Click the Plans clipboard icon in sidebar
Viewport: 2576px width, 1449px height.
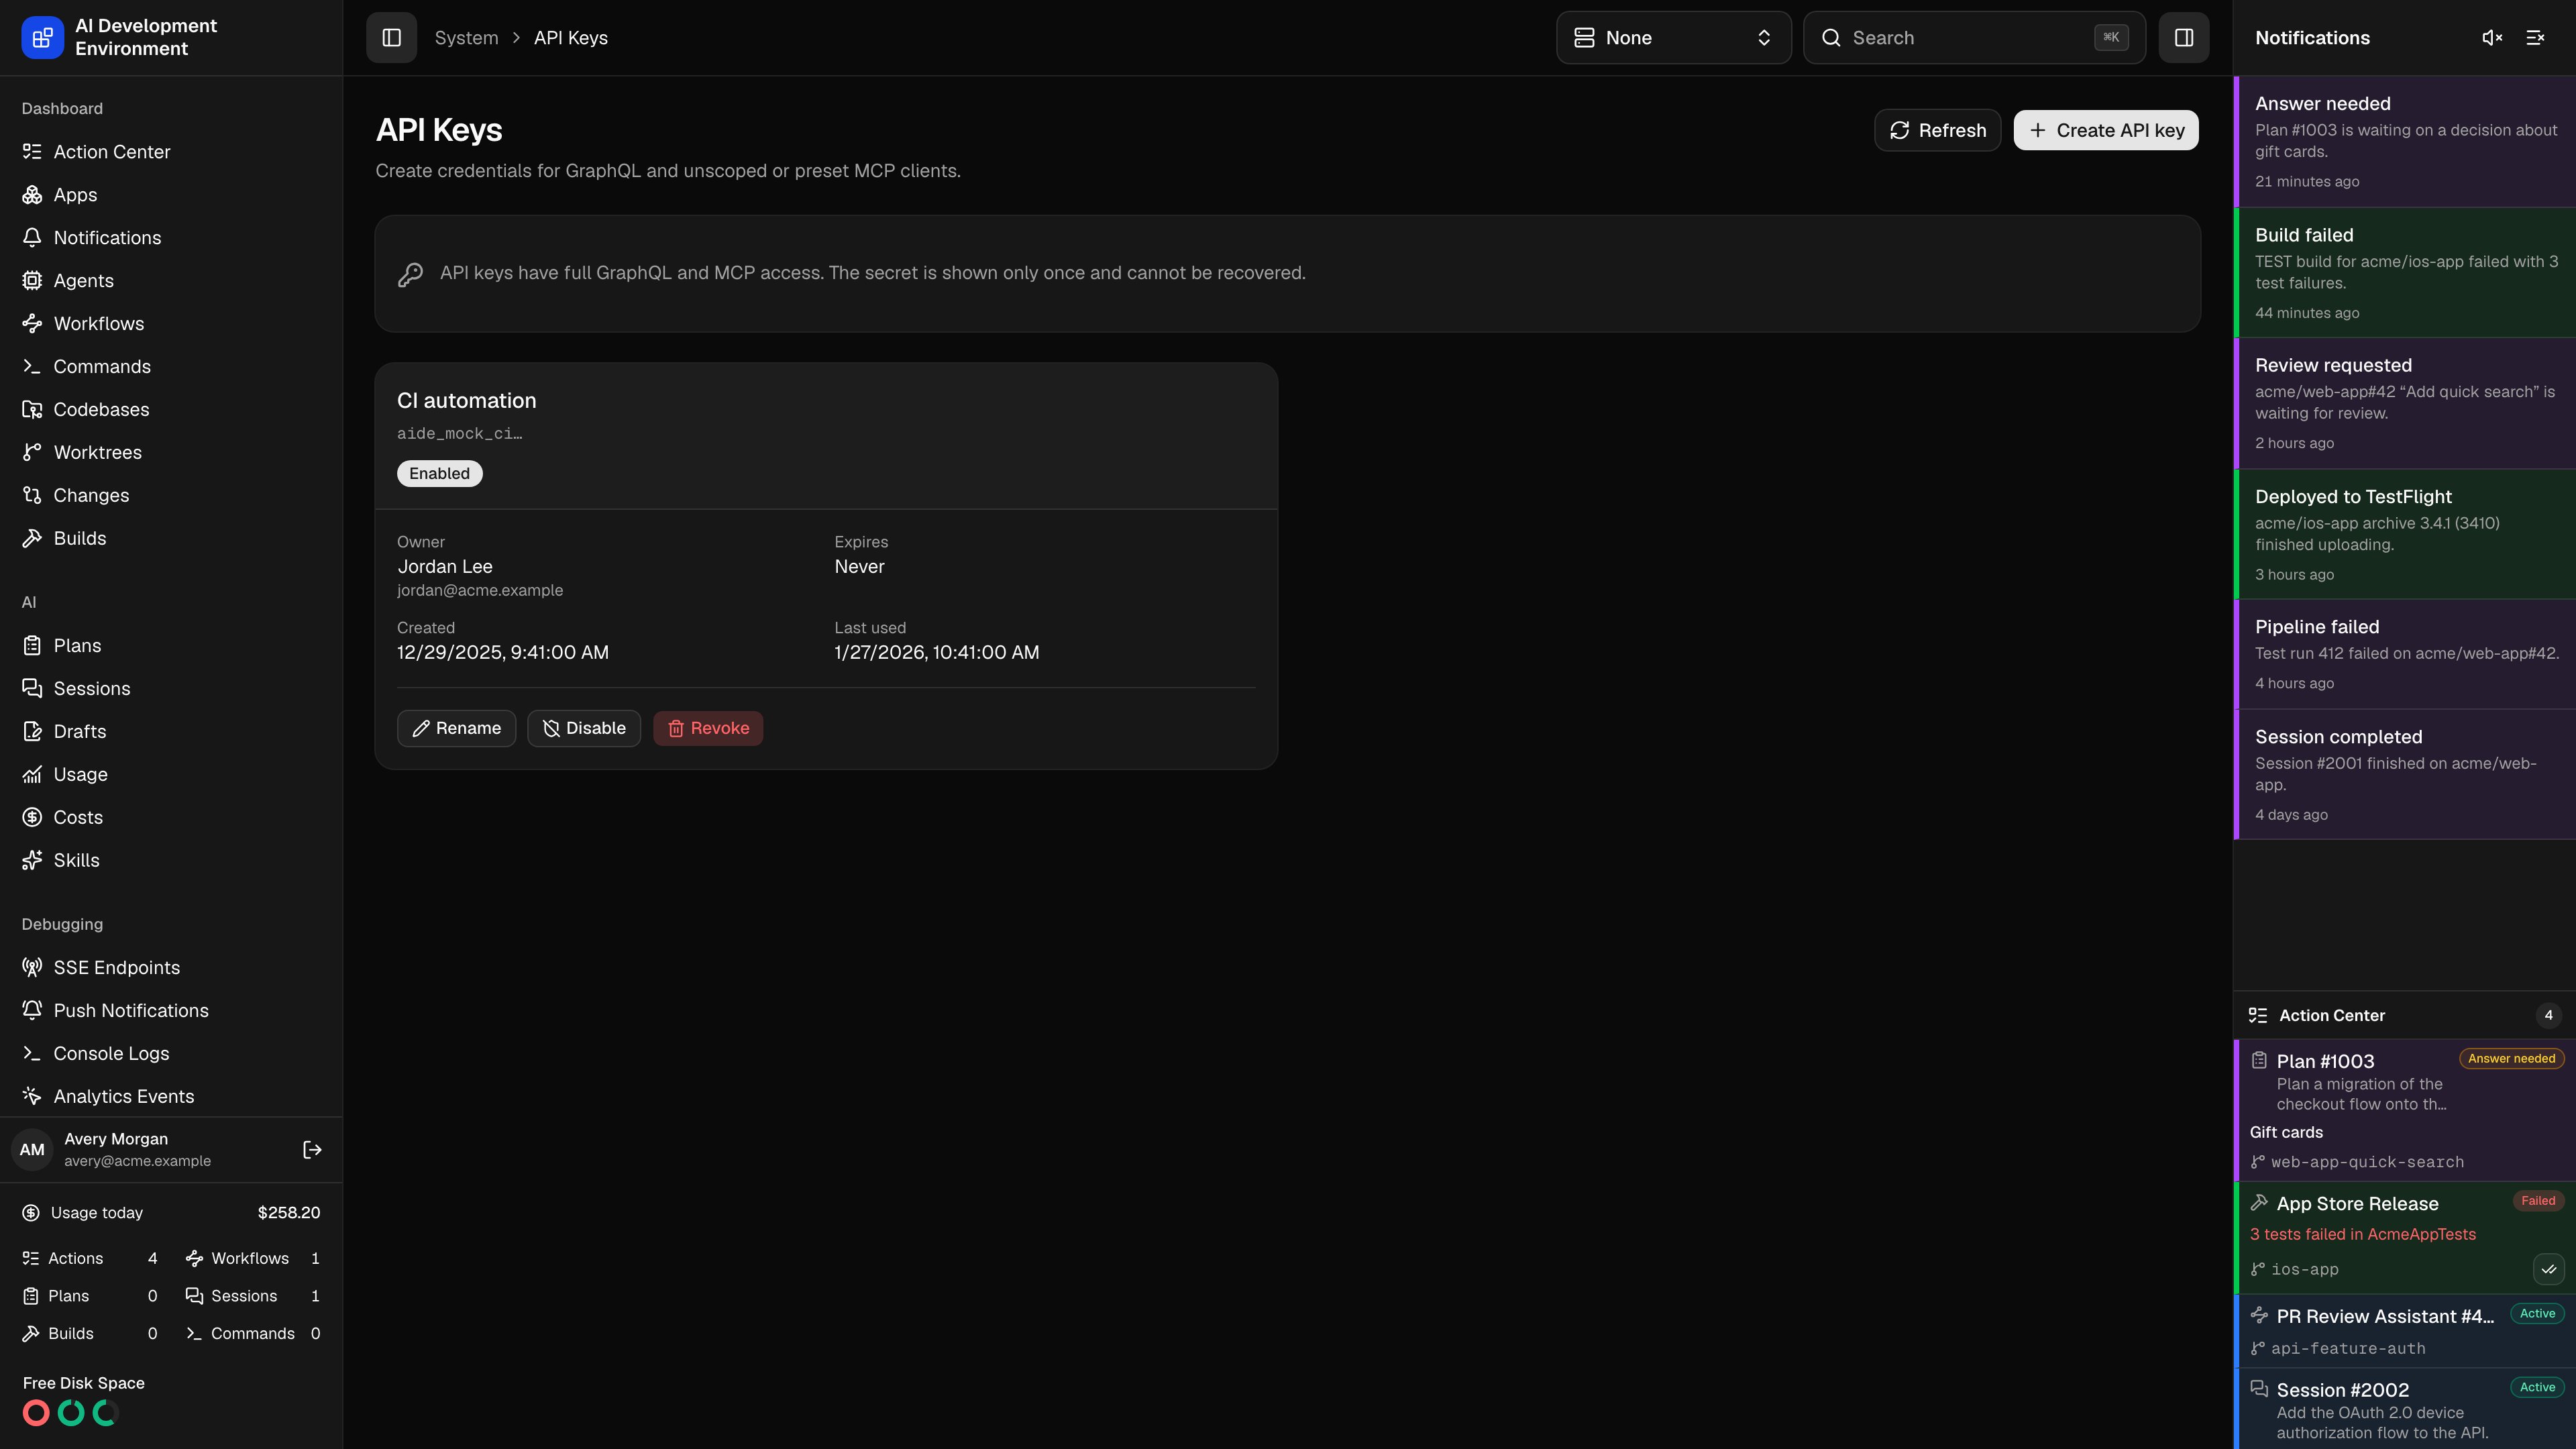click(32, 646)
